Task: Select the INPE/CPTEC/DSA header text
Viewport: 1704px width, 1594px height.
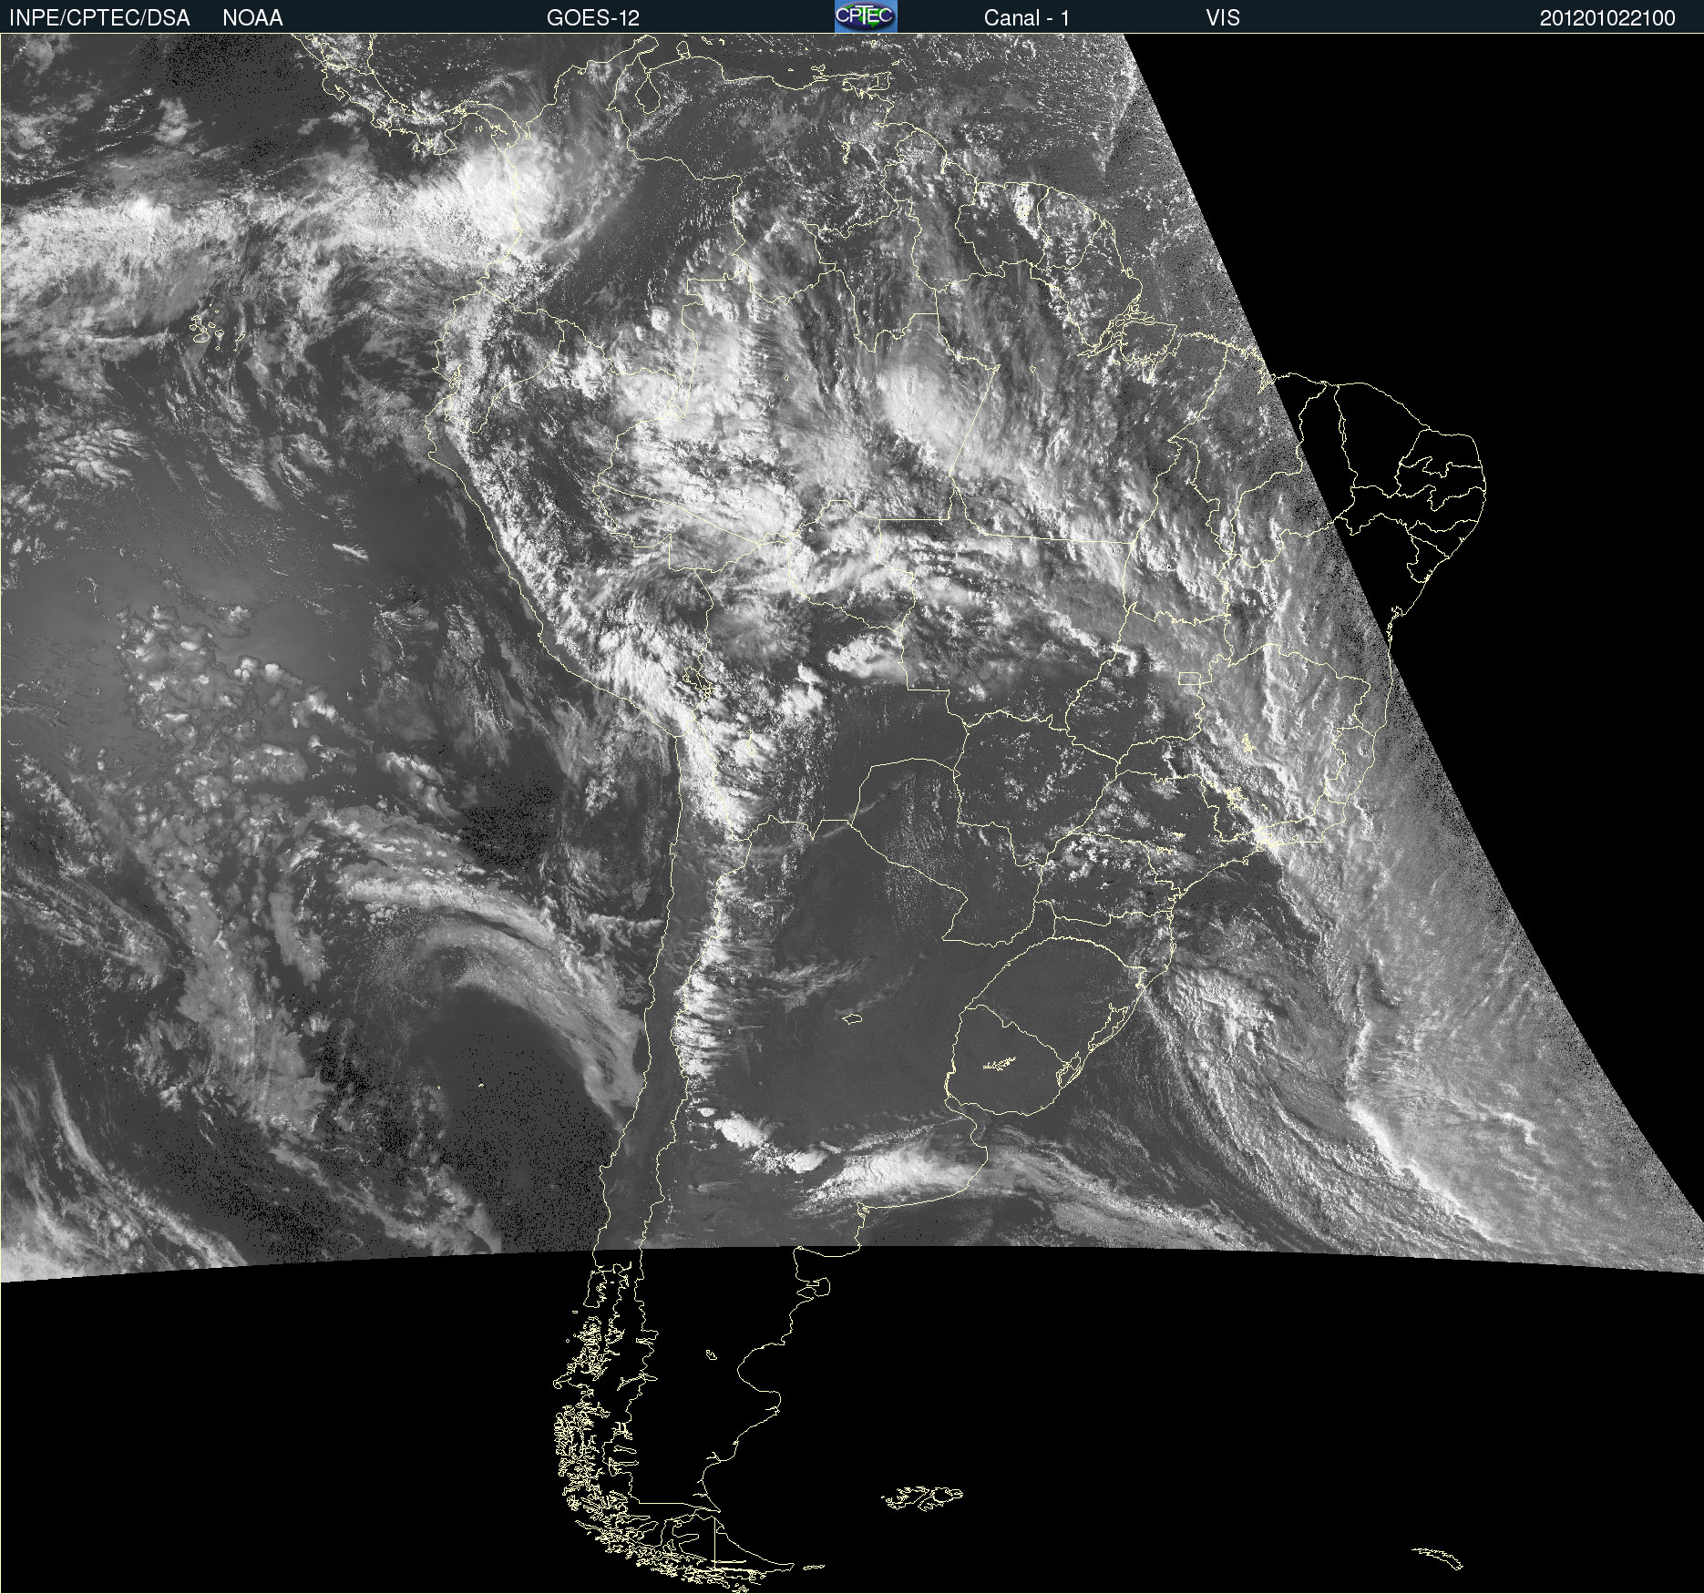Action: pyautogui.click(x=99, y=18)
